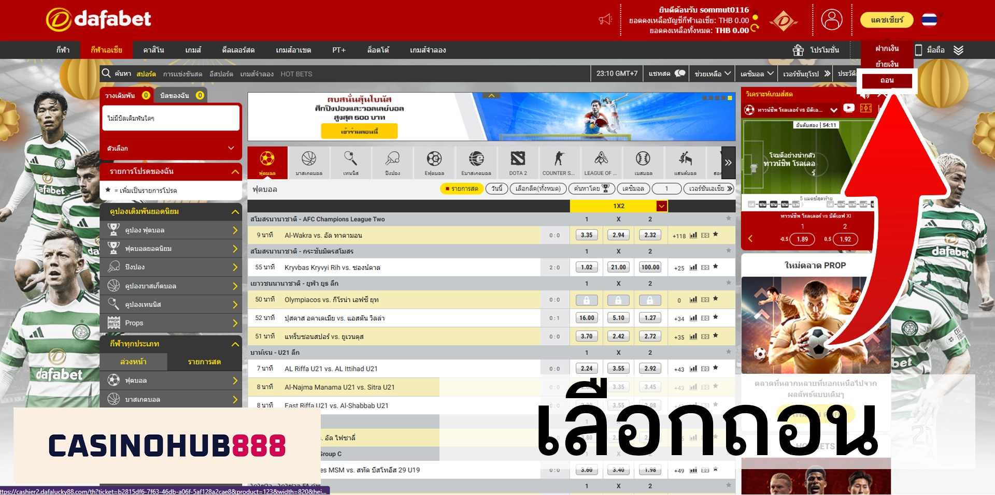Viewport: 995px width, 495px height.
Task: Click the megaphone announcements icon
Action: (605, 20)
